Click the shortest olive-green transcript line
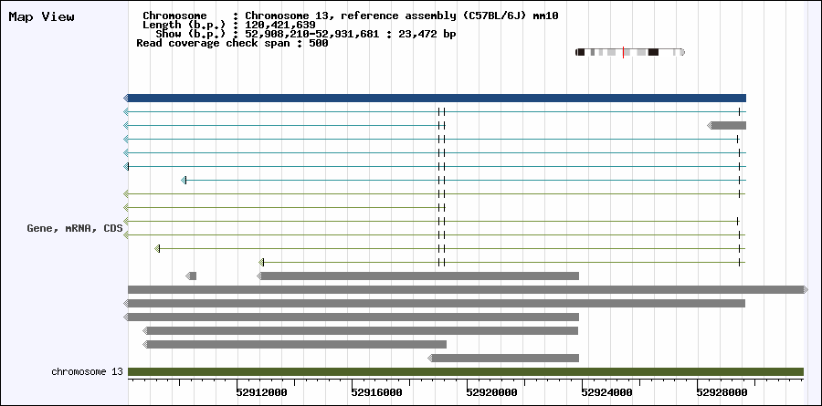The height and width of the screenshot is (406, 822). coord(501,262)
